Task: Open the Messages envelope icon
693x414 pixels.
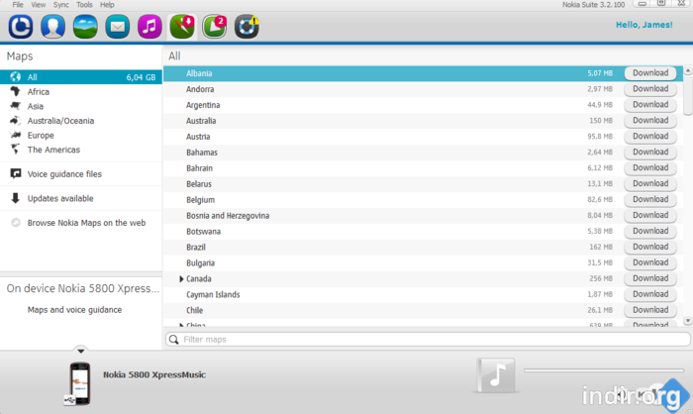Action: (117, 27)
